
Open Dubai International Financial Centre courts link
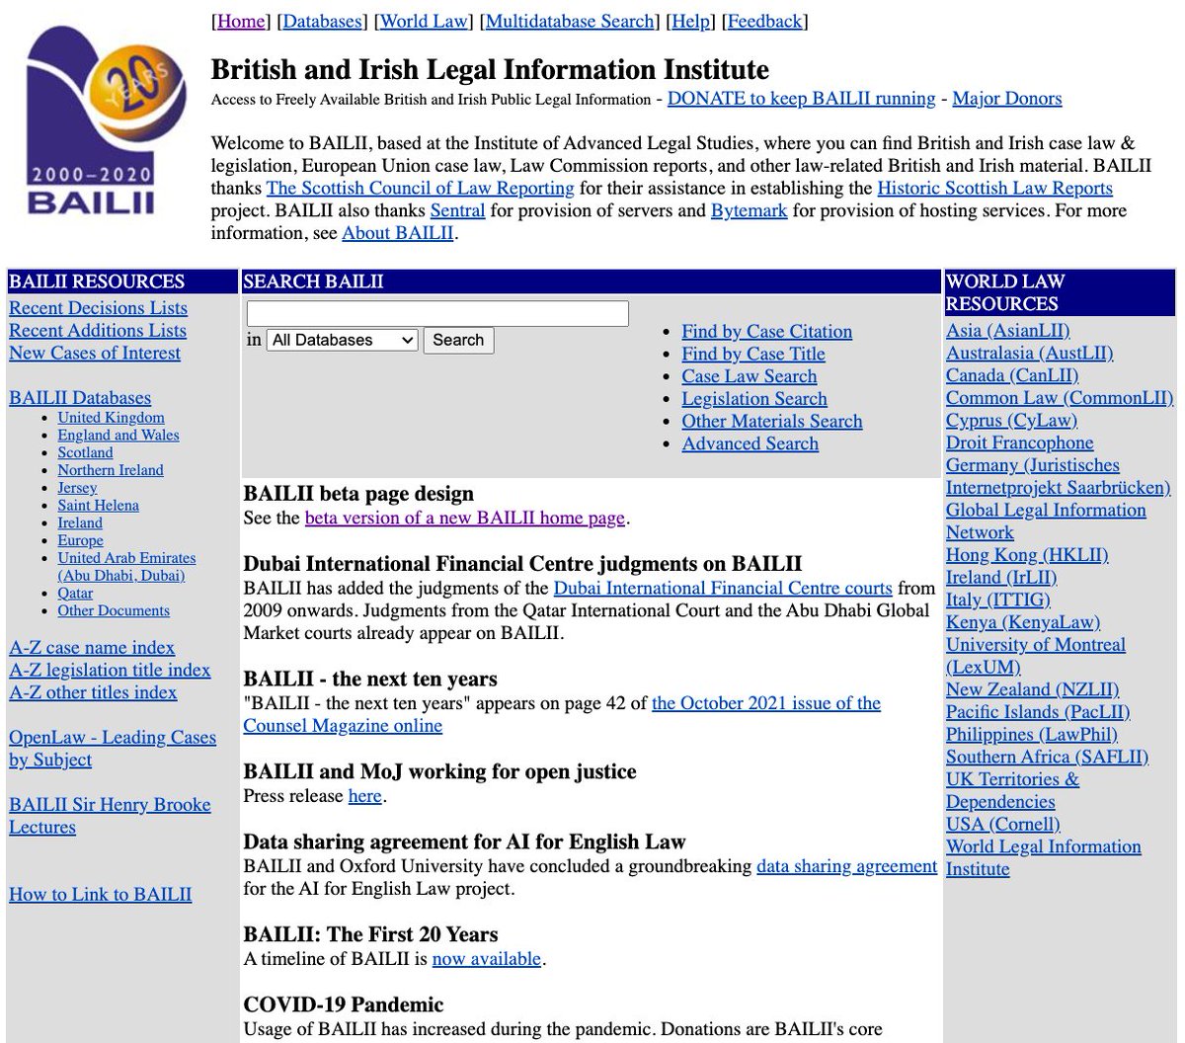723,587
